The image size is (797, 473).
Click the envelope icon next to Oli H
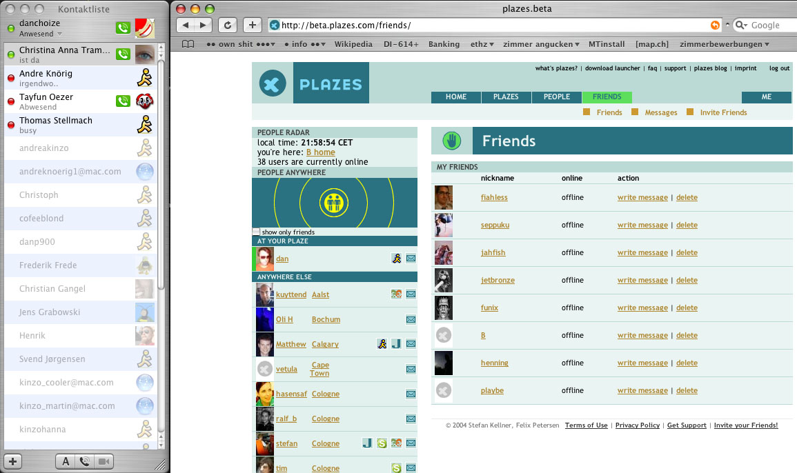click(411, 319)
